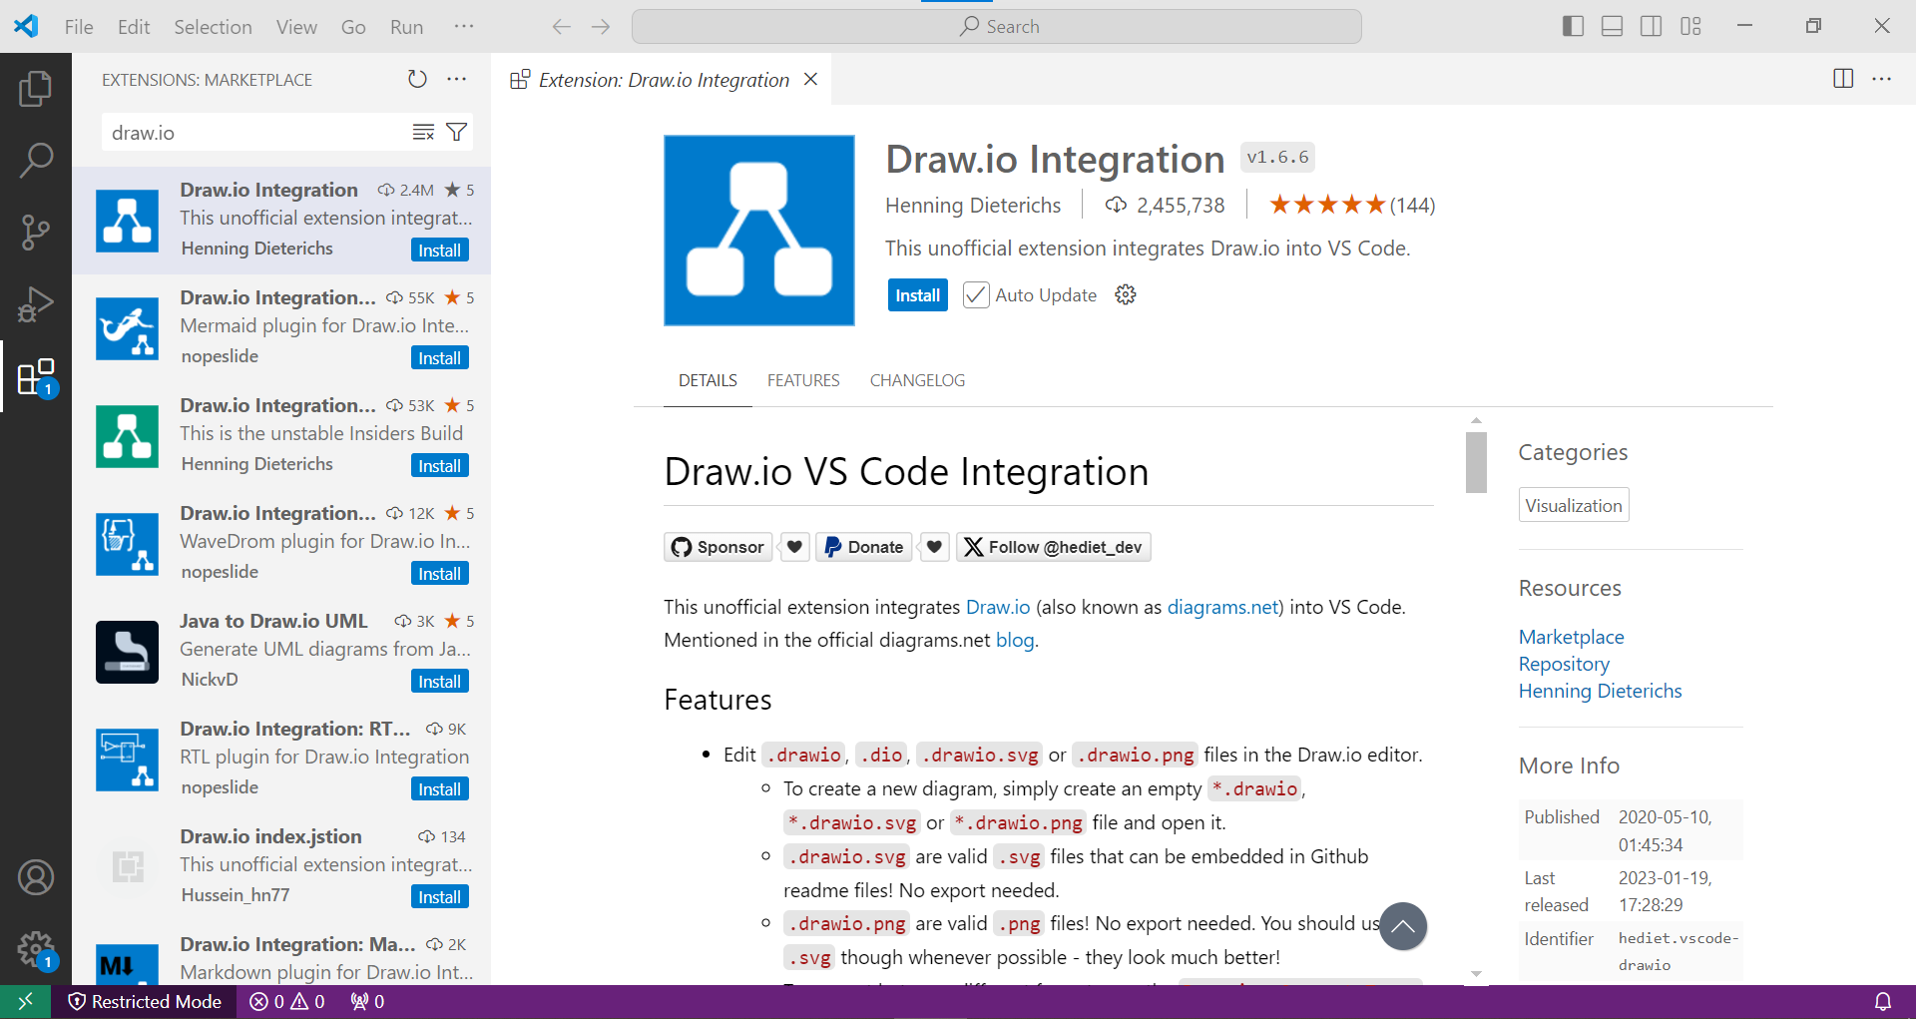Image resolution: width=1916 pixels, height=1019 pixels.
Task: Open the Edit menu
Action: pos(134,27)
